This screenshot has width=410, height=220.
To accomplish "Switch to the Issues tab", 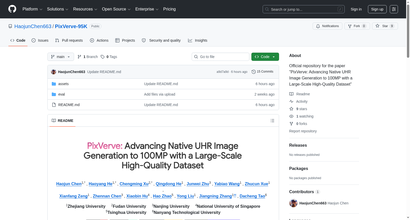I will pos(40,40).
